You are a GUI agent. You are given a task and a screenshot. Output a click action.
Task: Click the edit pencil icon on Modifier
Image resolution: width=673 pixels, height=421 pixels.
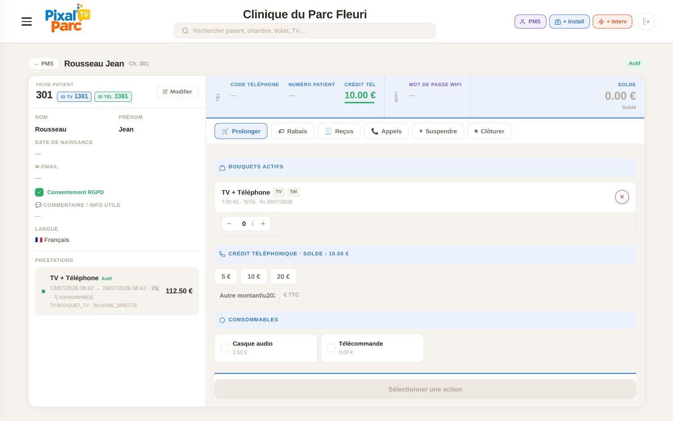tap(165, 92)
